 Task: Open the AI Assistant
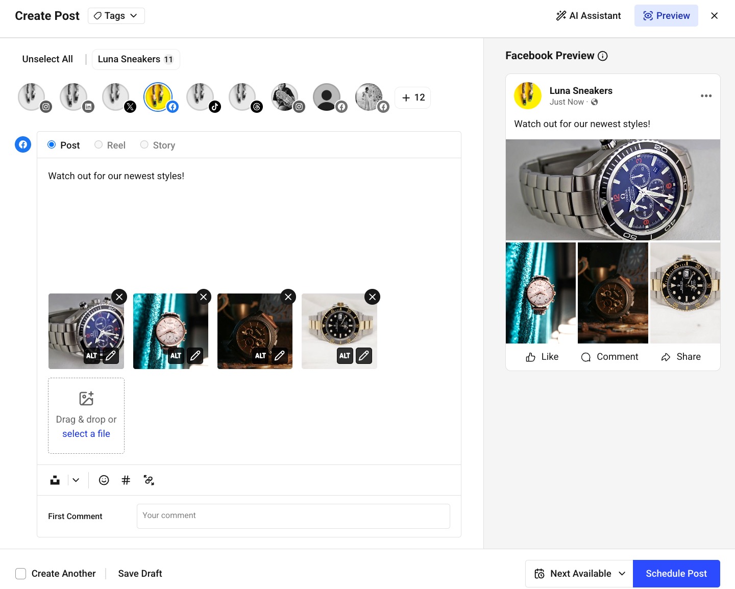click(x=589, y=15)
